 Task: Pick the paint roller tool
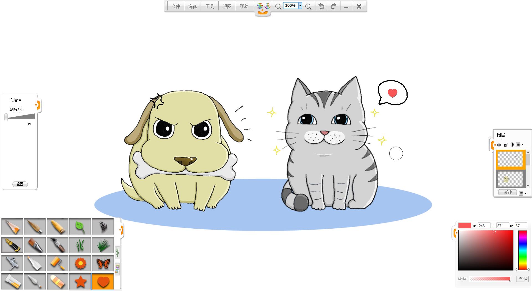click(58, 263)
